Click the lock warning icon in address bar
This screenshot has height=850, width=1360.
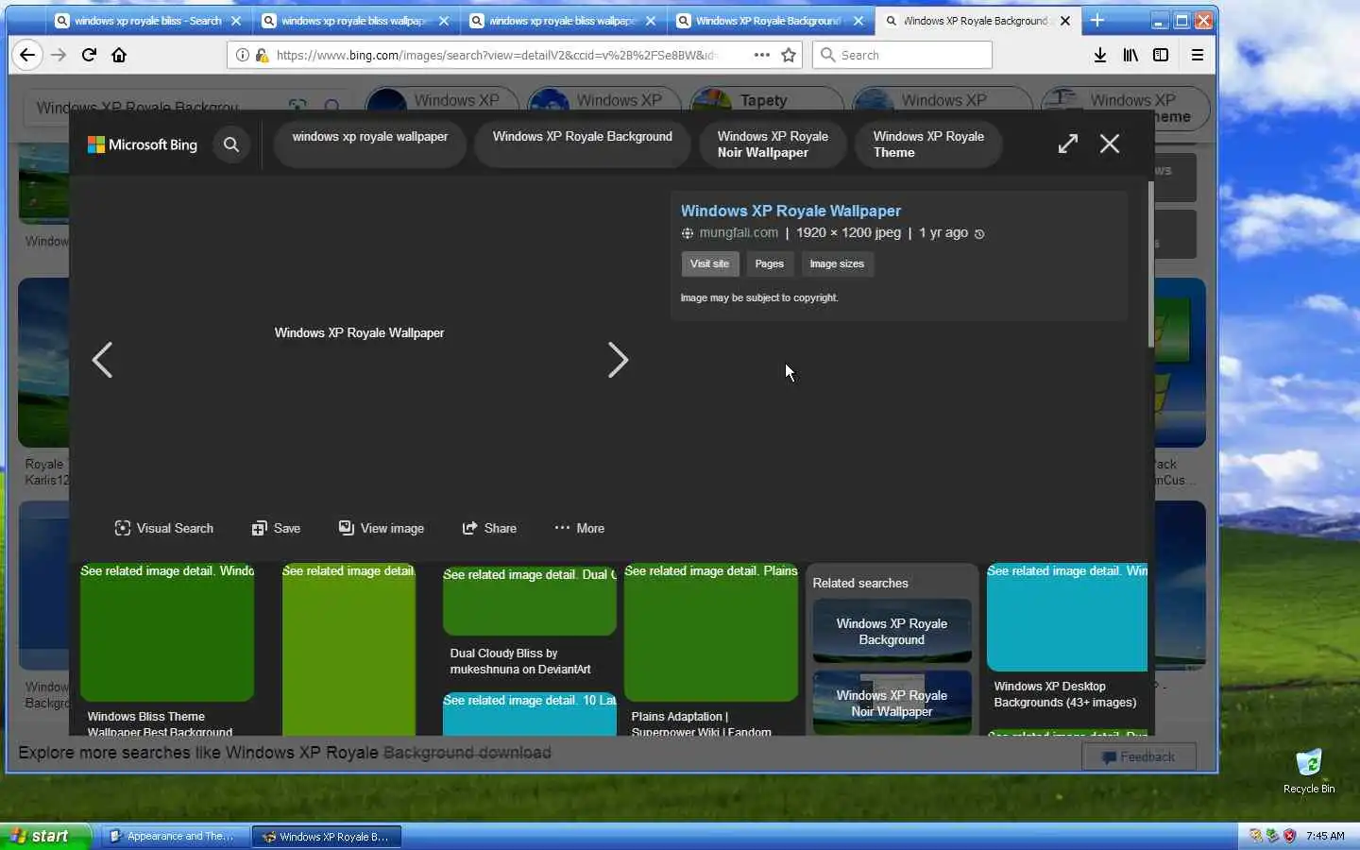[262, 55]
